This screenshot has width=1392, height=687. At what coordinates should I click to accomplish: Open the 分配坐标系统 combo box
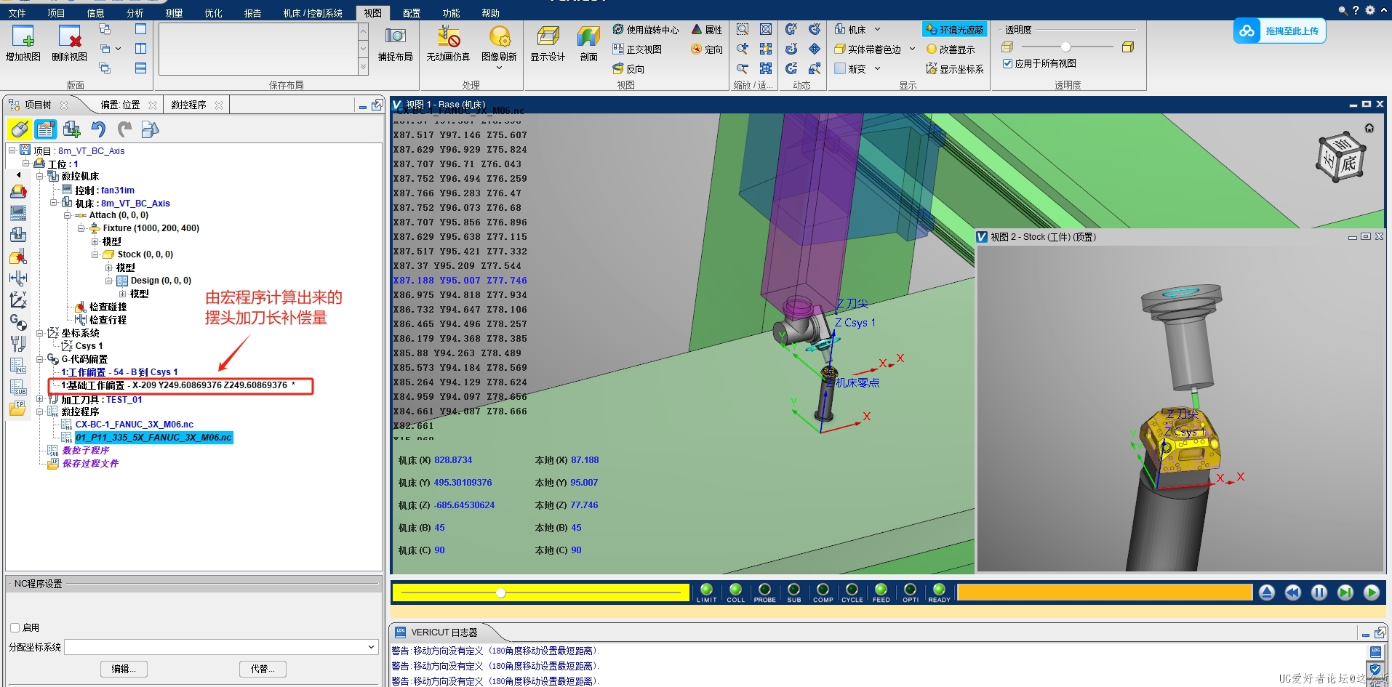click(x=222, y=647)
